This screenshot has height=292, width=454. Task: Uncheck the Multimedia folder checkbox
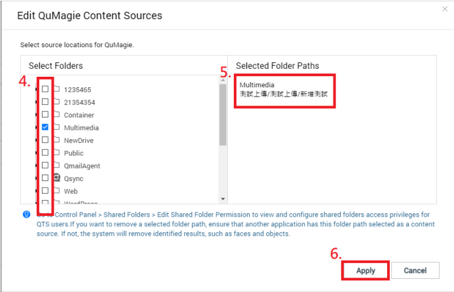(45, 127)
